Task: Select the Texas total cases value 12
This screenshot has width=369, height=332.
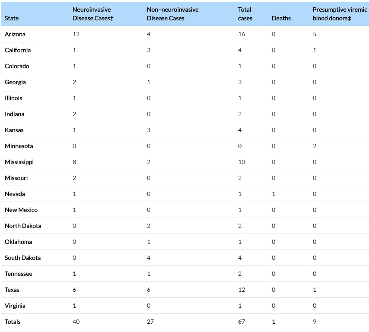Action: [242, 290]
